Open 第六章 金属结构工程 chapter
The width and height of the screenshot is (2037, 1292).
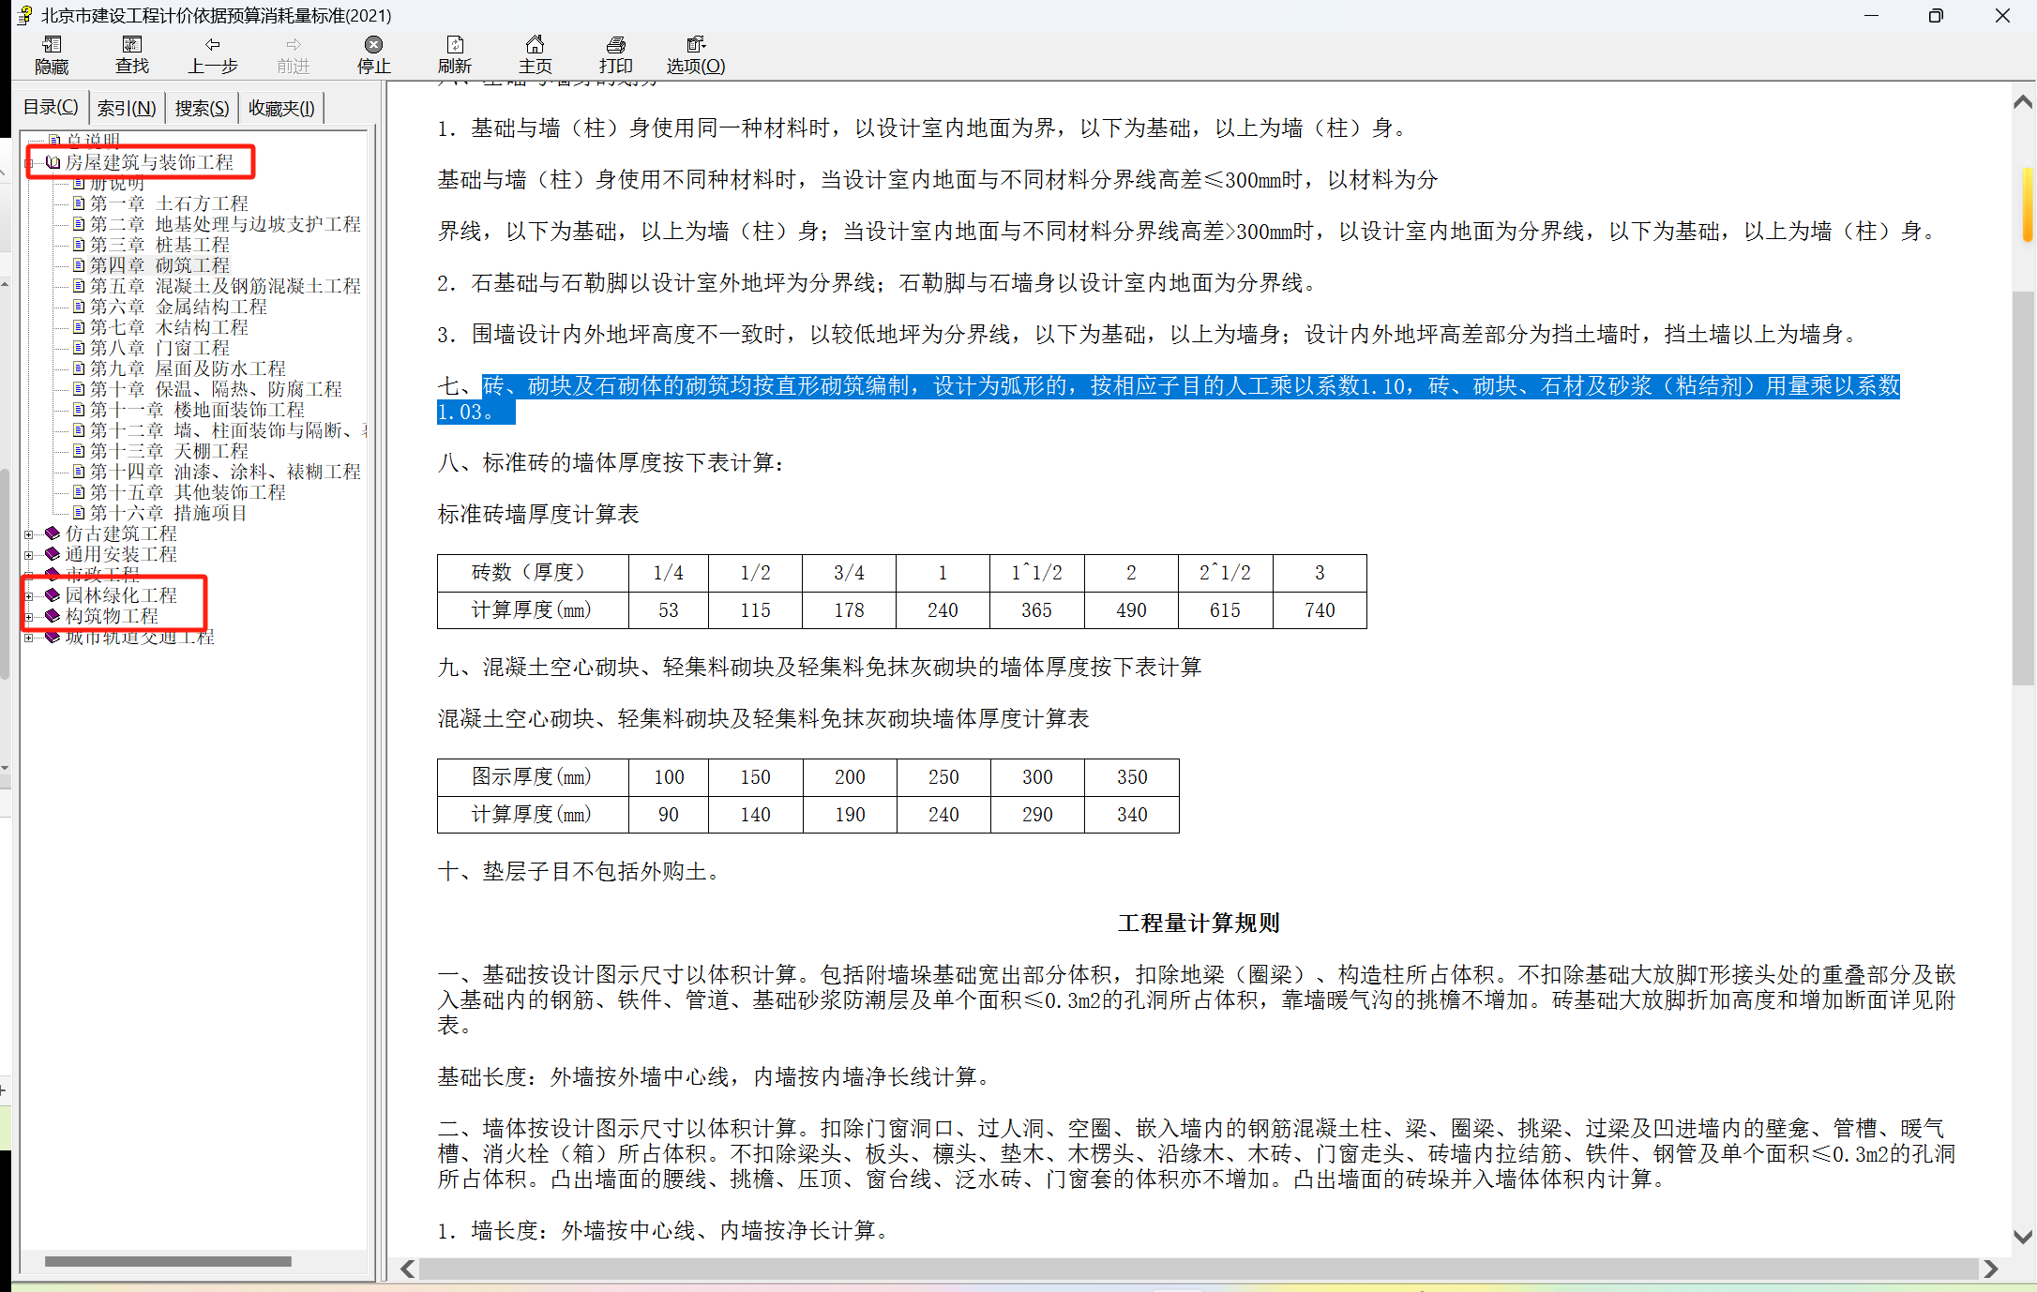[178, 307]
